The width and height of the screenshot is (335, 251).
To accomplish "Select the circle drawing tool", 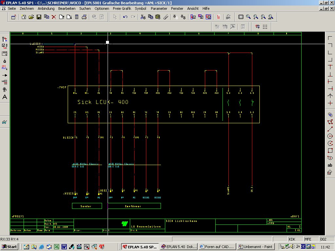I will (x=330, y=136).
